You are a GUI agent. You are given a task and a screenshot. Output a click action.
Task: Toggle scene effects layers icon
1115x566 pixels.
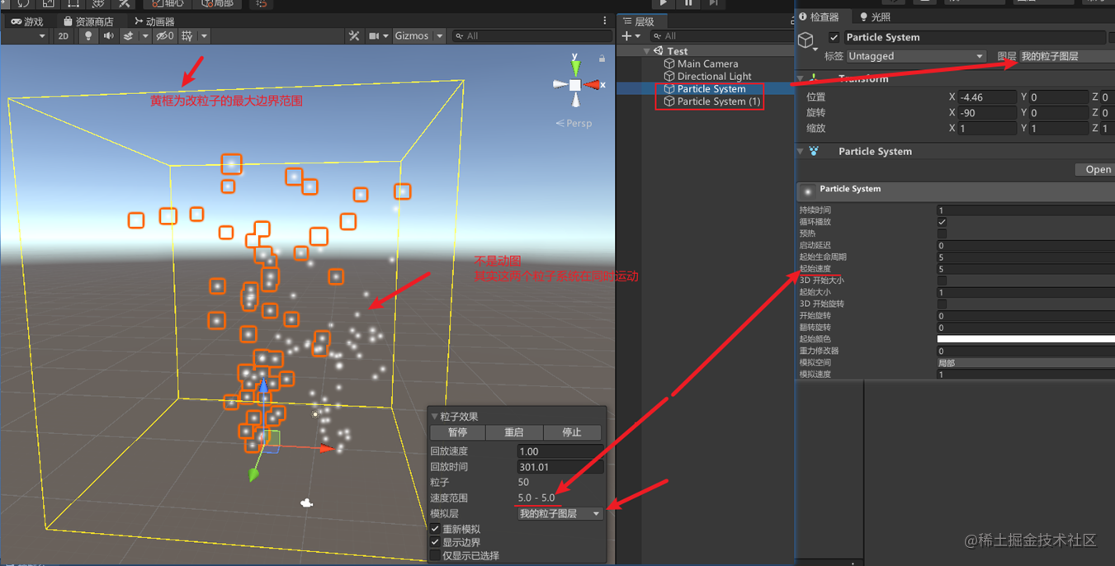tap(128, 36)
